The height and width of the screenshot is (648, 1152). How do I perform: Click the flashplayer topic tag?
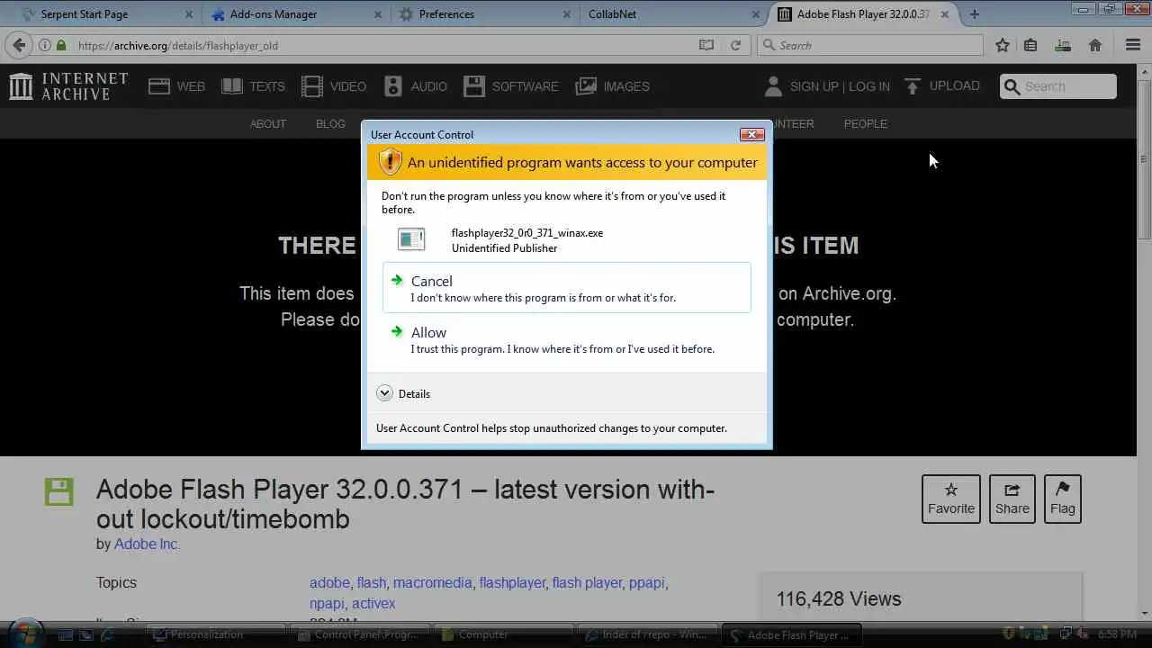tap(512, 582)
